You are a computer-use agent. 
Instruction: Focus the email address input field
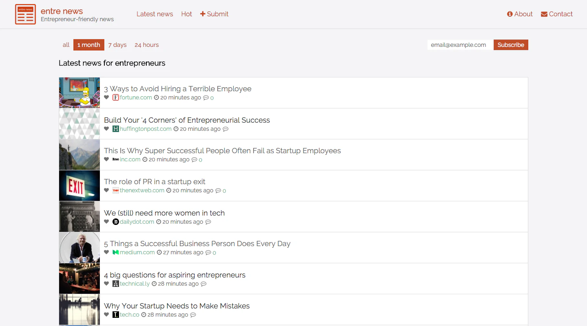[459, 45]
